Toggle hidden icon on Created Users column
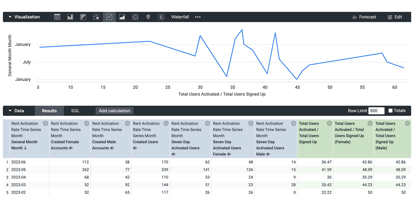This screenshot has height=197, width=418. pyautogui.click(x=135, y=148)
